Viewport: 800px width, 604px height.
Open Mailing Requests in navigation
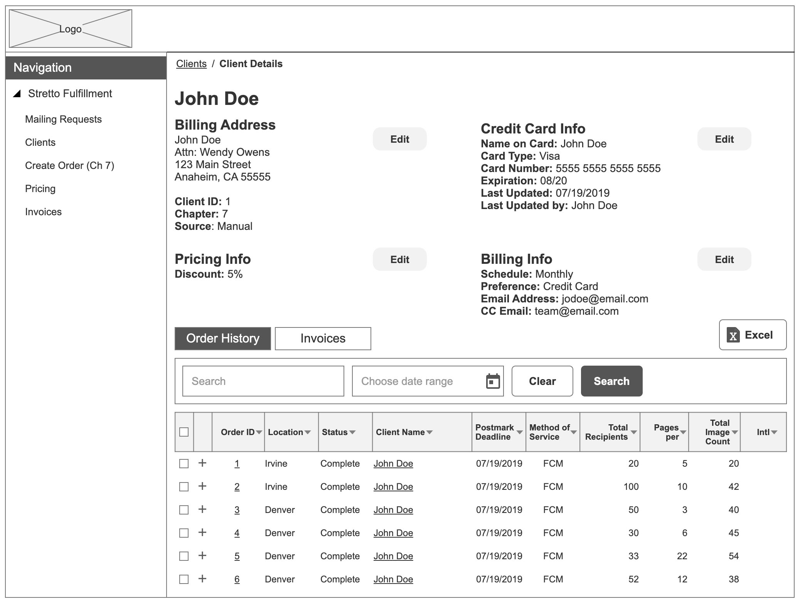(x=63, y=119)
